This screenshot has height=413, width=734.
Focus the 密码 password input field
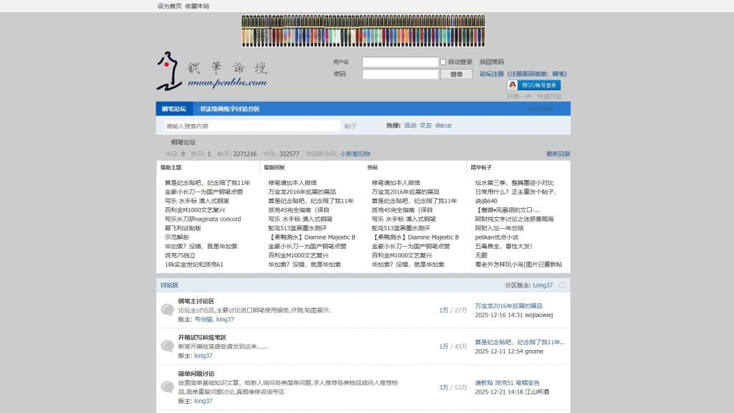pos(399,74)
